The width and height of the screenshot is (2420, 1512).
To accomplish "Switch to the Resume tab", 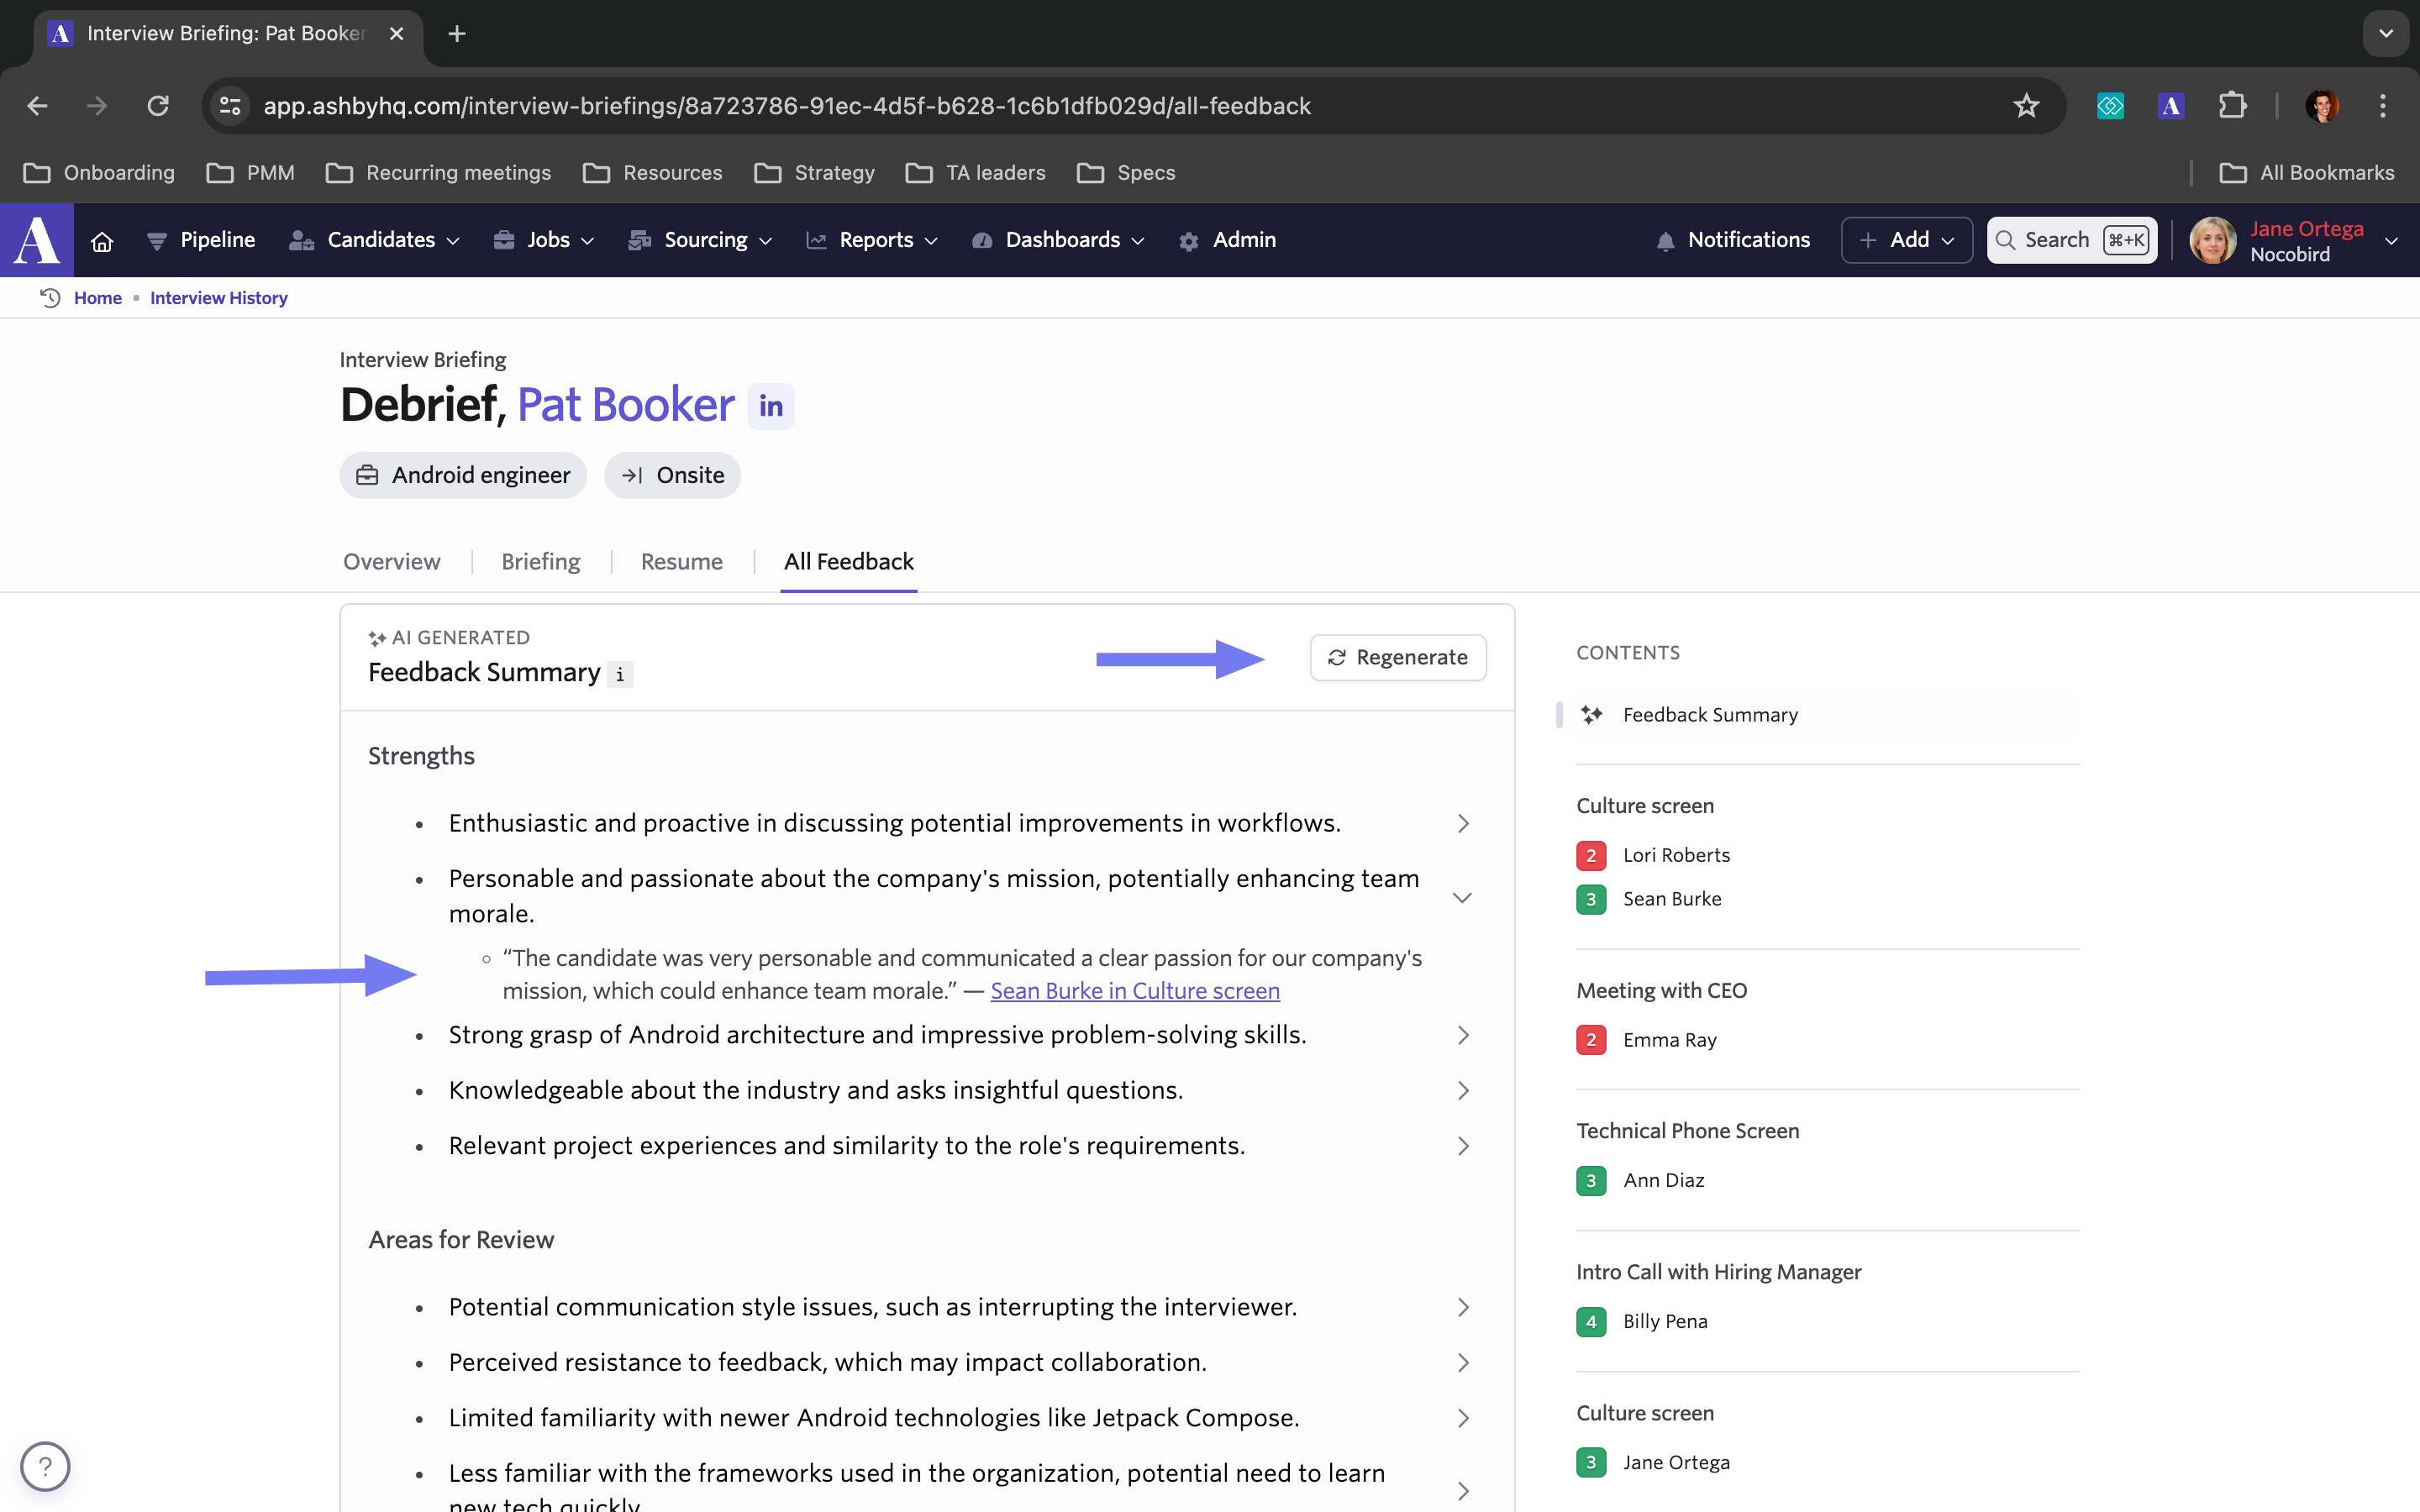I will (x=681, y=562).
